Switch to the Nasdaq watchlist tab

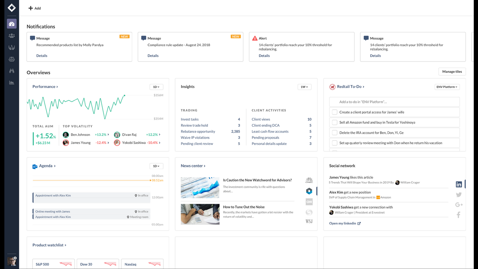(x=142, y=264)
